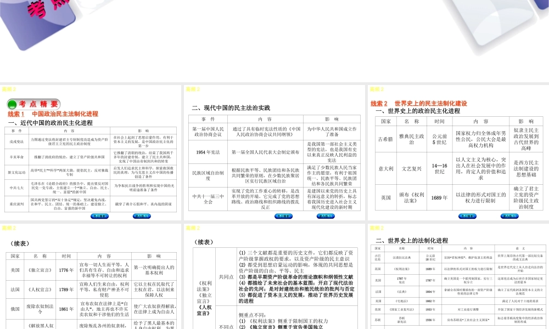The image size is (549, 329).
Task: Click the 汉谟拉比法典 cell in 法制化进程 table
Action: pos(402,257)
